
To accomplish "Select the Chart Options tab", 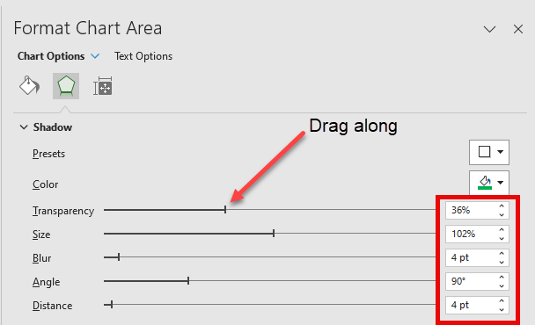I will (51, 56).
